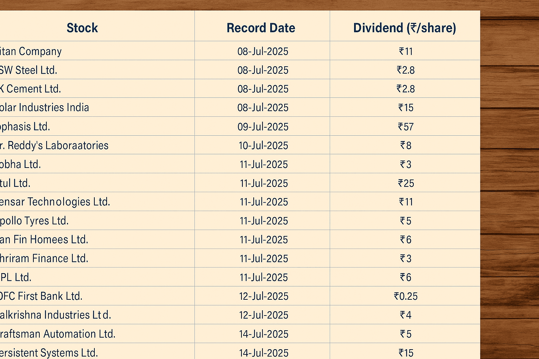The image size is (539, 359).
Task: Click the Dividend (₹/share) column header
Action: coord(405,28)
